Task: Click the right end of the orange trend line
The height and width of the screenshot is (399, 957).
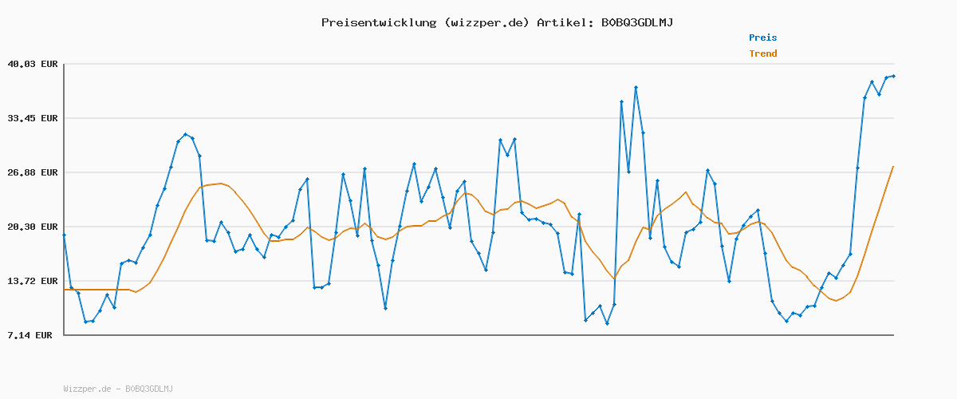Action: coord(893,167)
